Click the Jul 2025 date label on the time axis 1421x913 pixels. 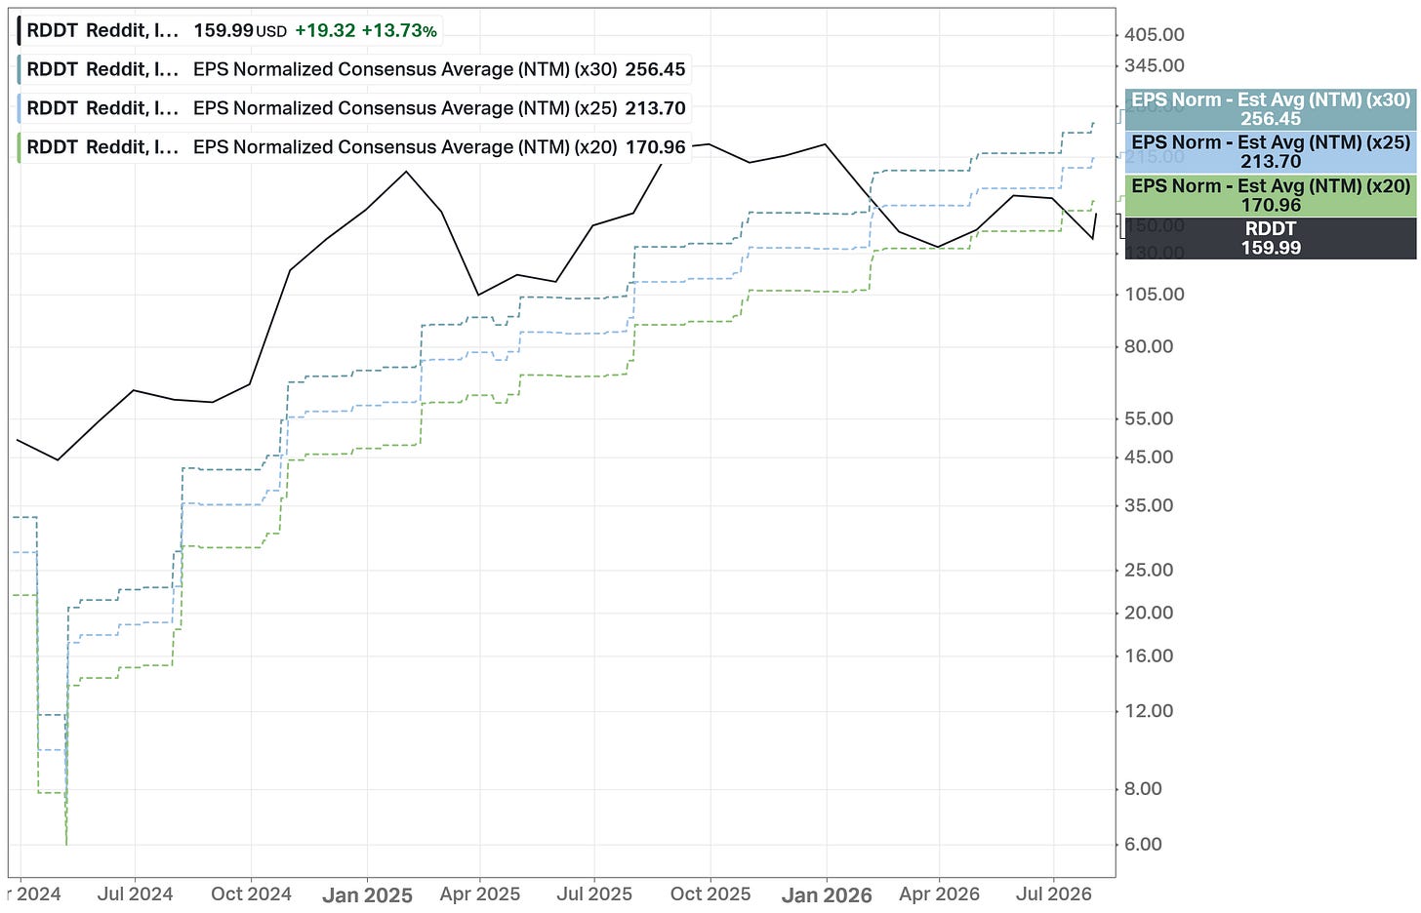(x=594, y=894)
